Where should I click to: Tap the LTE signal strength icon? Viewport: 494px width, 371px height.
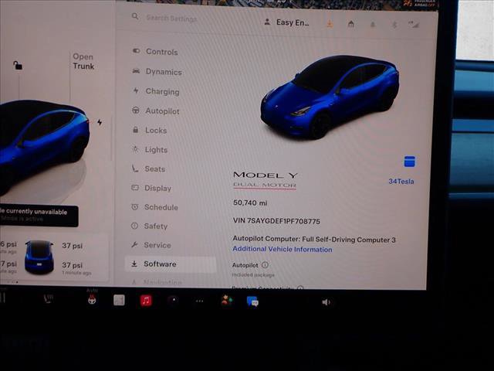point(414,24)
